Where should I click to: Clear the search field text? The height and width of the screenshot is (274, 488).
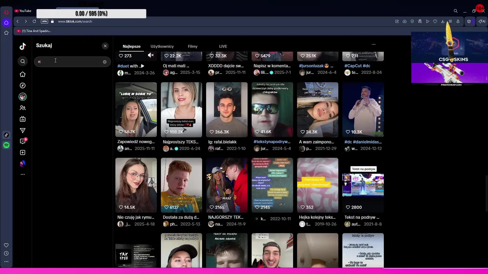[104, 62]
